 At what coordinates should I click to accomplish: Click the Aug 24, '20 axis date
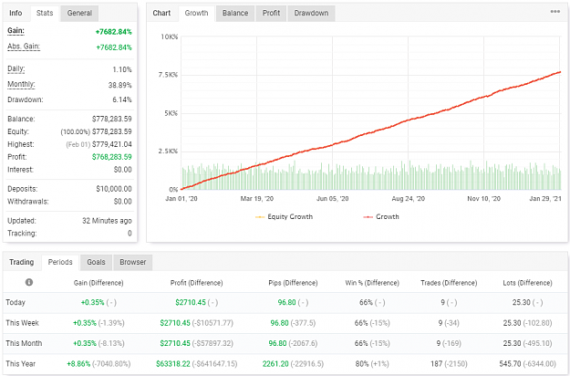pos(409,199)
